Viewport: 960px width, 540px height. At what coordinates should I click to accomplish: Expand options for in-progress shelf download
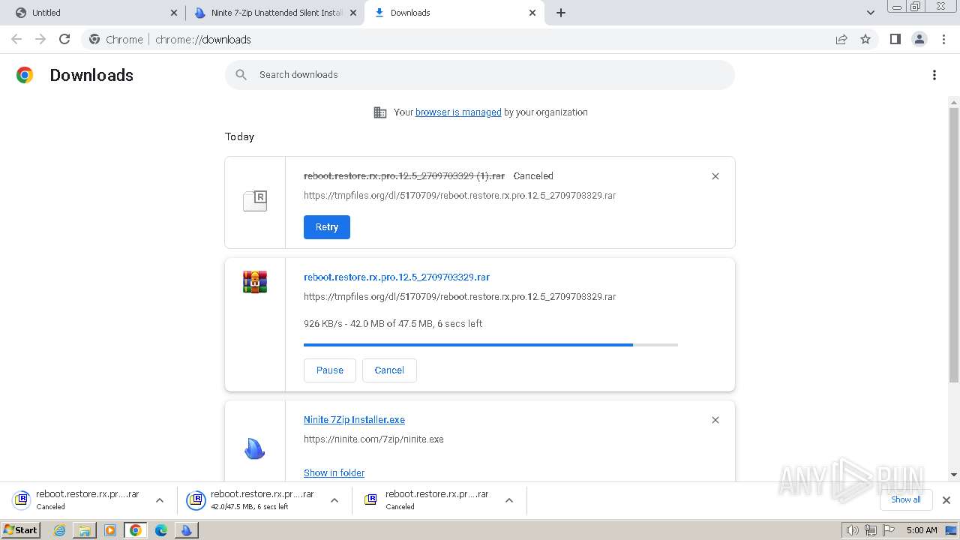[334, 500]
